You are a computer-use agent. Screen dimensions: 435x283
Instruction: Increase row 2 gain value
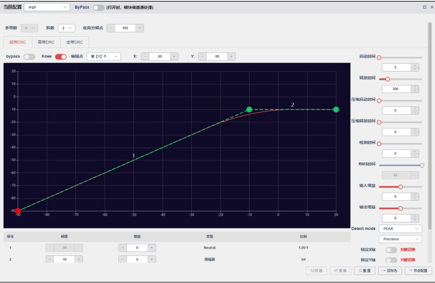point(152,260)
